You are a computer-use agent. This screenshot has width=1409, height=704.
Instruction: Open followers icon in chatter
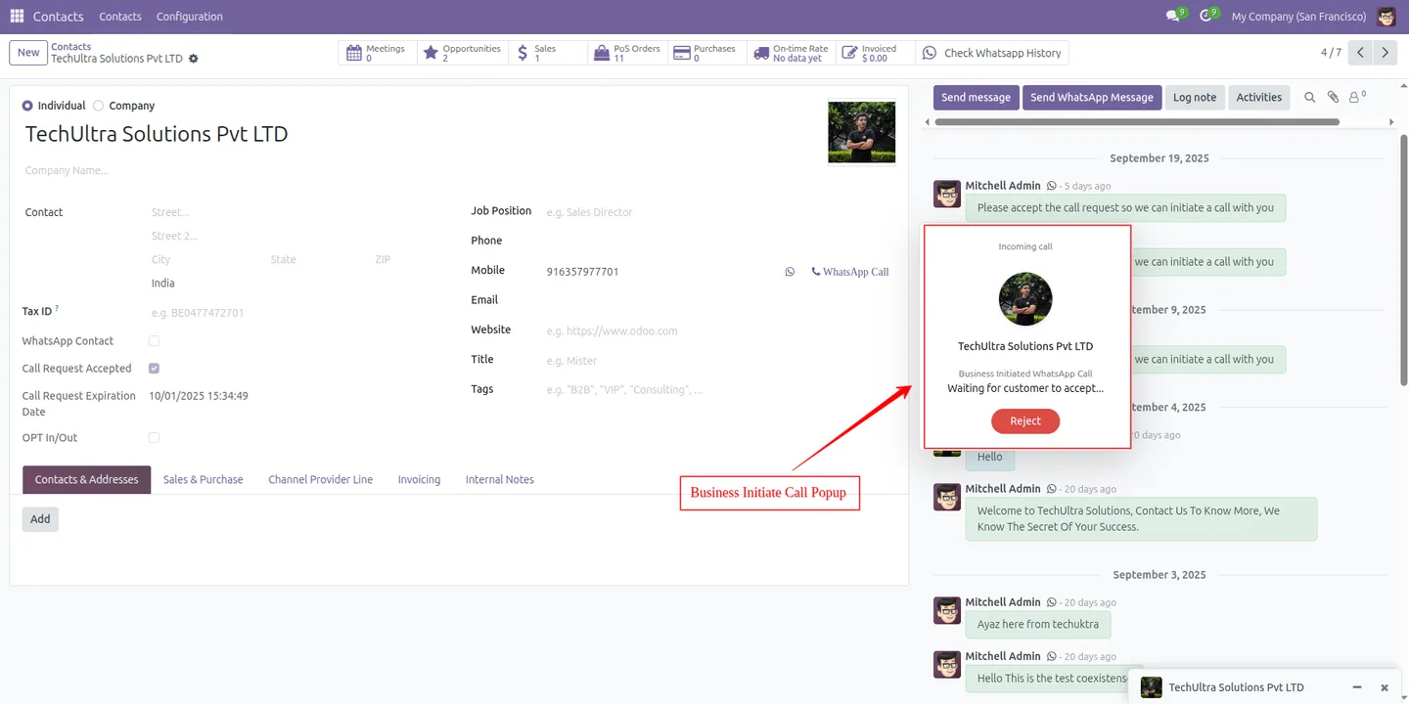(x=1357, y=97)
